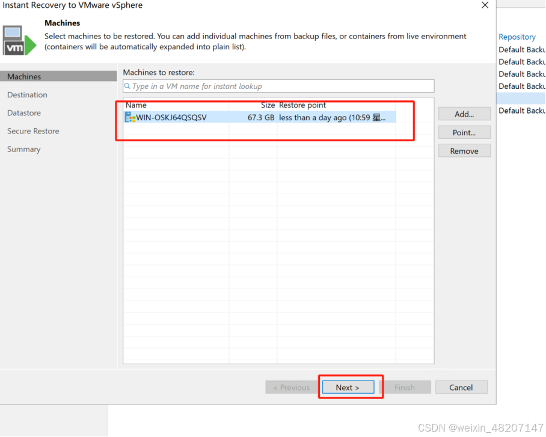
Task: Select the Machines wizard step
Action: point(58,76)
